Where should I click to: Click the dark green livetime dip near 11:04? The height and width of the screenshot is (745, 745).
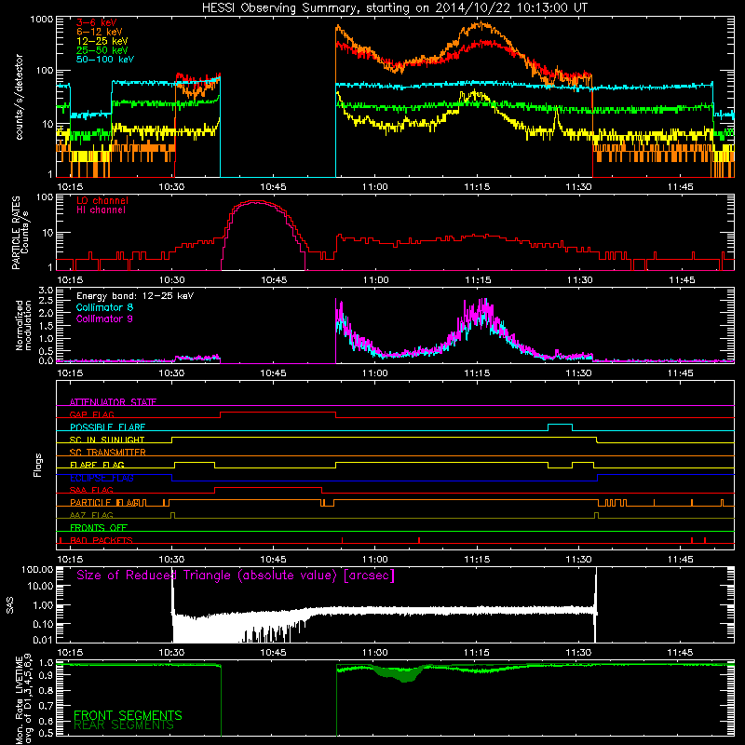[x=404, y=674]
